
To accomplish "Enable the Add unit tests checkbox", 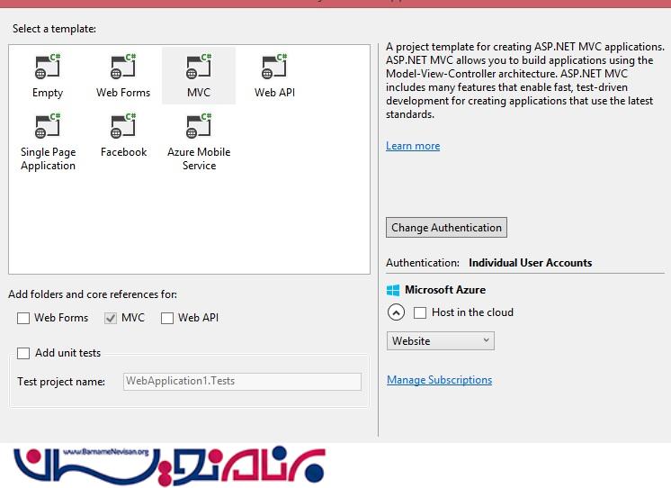I will point(23,353).
